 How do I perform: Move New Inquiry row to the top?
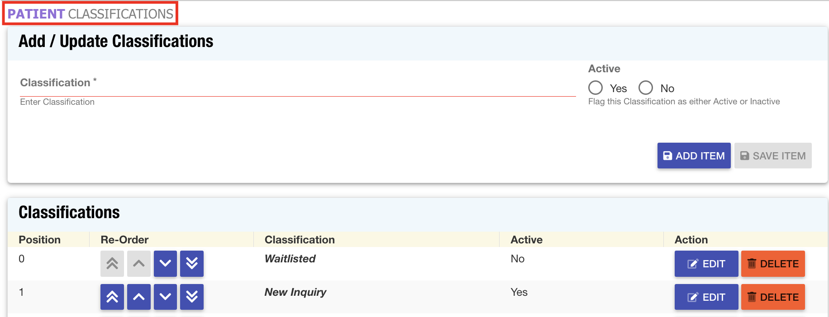(112, 297)
